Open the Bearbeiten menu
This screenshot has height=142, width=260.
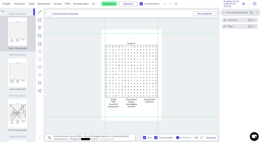[x=44, y=4]
